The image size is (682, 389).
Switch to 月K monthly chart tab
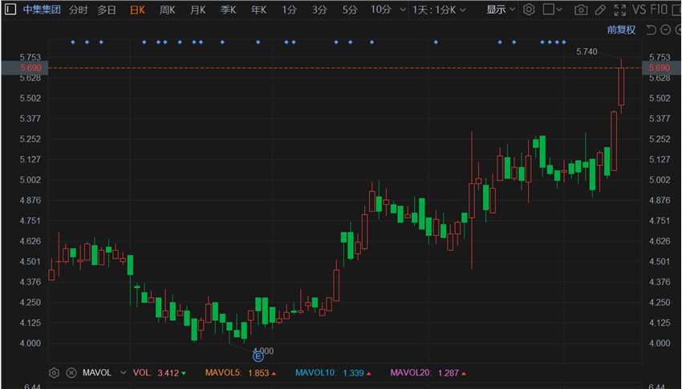point(197,10)
